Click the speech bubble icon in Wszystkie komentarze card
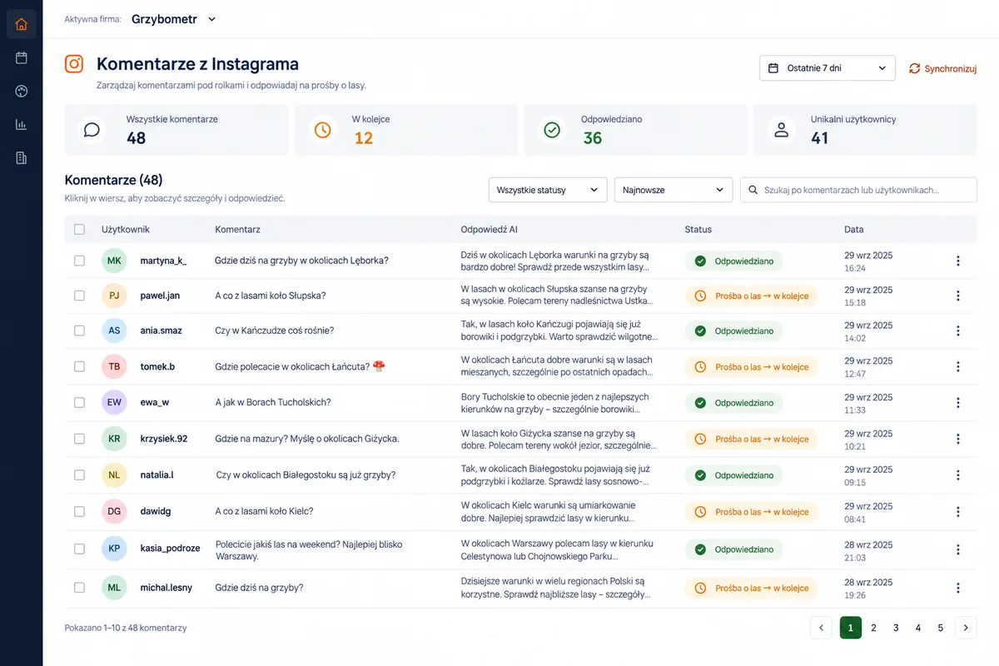 92,130
